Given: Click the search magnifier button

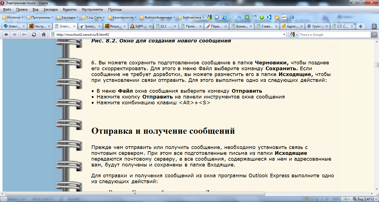Looking at the screenshot, I should (x=374, y=35).
